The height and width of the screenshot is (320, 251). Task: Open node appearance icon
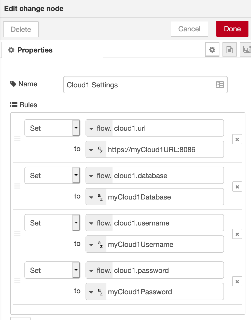[246, 49]
